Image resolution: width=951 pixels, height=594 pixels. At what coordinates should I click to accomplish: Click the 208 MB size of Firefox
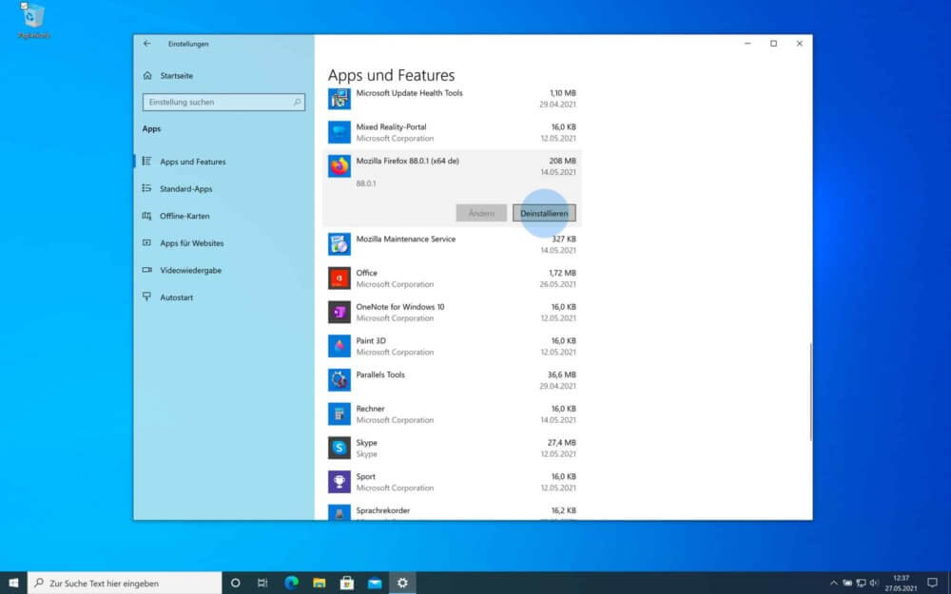coord(562,161)
